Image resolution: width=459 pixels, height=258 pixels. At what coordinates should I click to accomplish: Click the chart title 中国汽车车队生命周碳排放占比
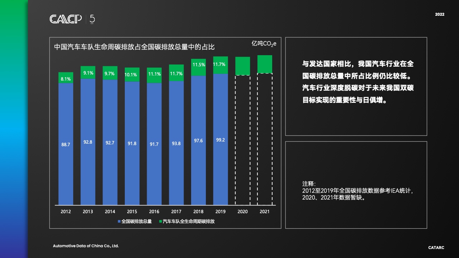pyautogui.click(x=134, y=47)
